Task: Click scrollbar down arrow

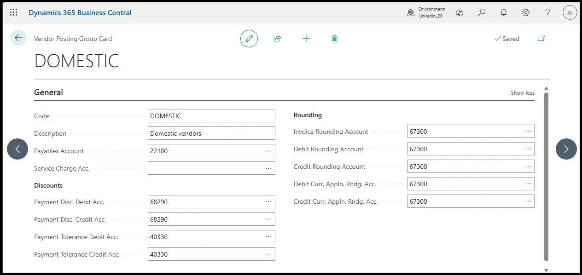Action: pos(546,270)
